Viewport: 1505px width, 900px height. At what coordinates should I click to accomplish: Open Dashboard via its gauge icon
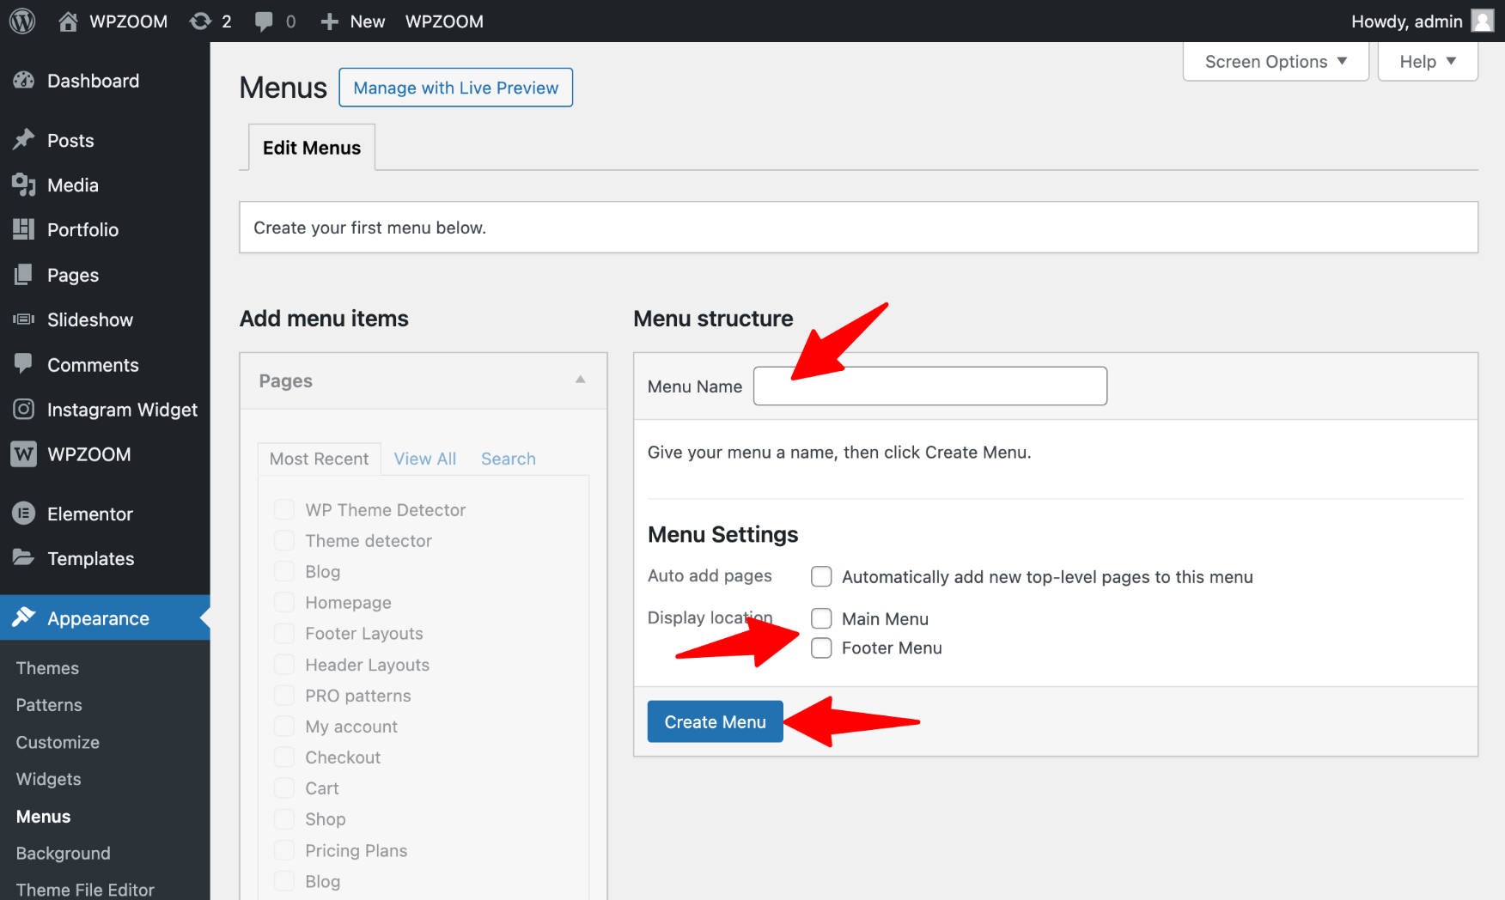(24, 81)
